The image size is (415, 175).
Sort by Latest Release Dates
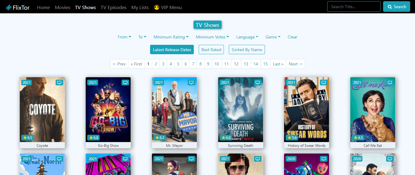click(x=172, y=50)
